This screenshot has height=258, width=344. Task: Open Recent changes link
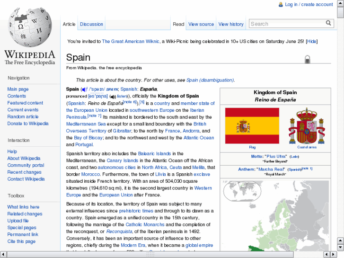[24, 172]
